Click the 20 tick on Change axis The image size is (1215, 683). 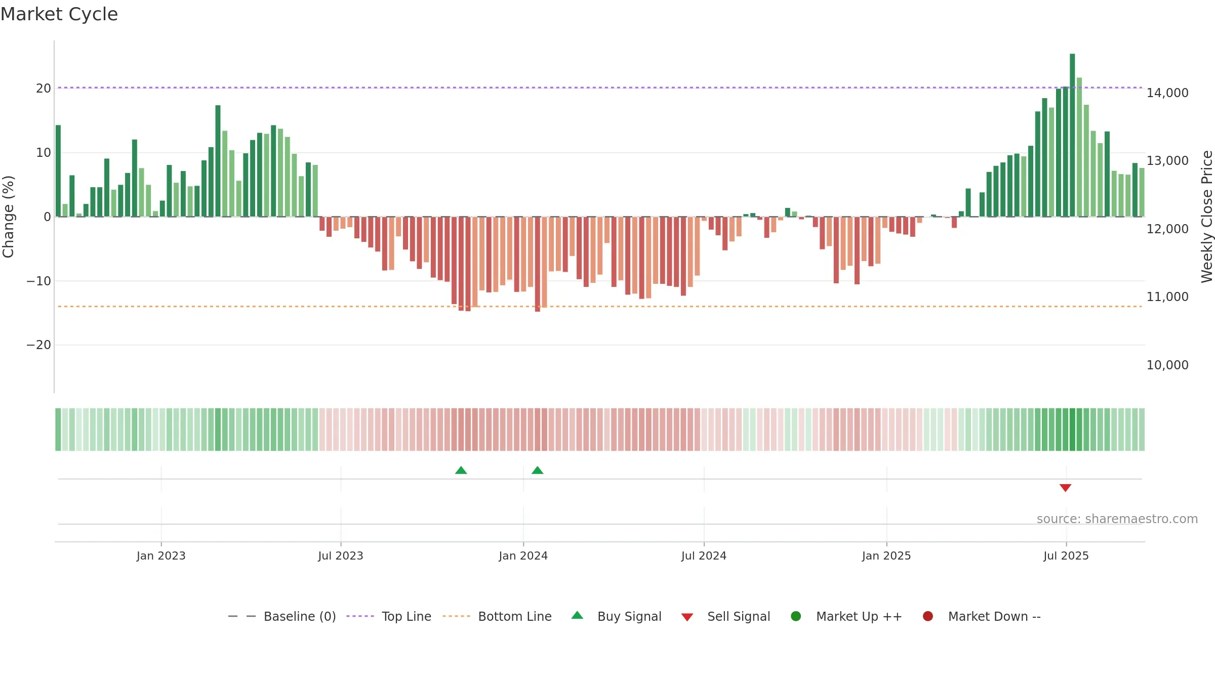pyautogui.click(x=44, y=89)
